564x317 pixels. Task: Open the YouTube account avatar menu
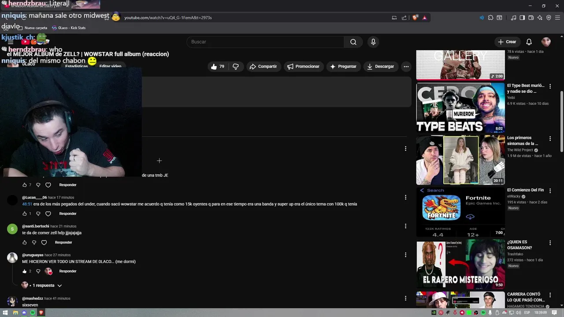(546, 42)
